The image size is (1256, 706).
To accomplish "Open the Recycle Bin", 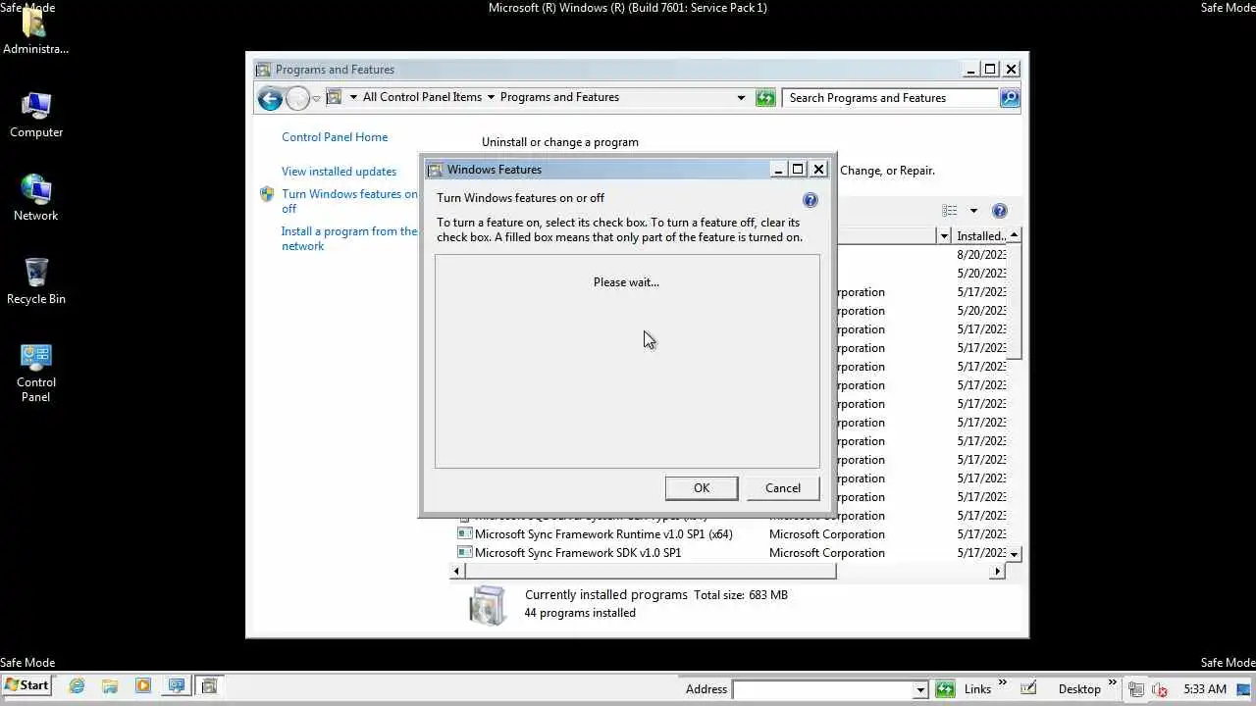I will [36, 282].
